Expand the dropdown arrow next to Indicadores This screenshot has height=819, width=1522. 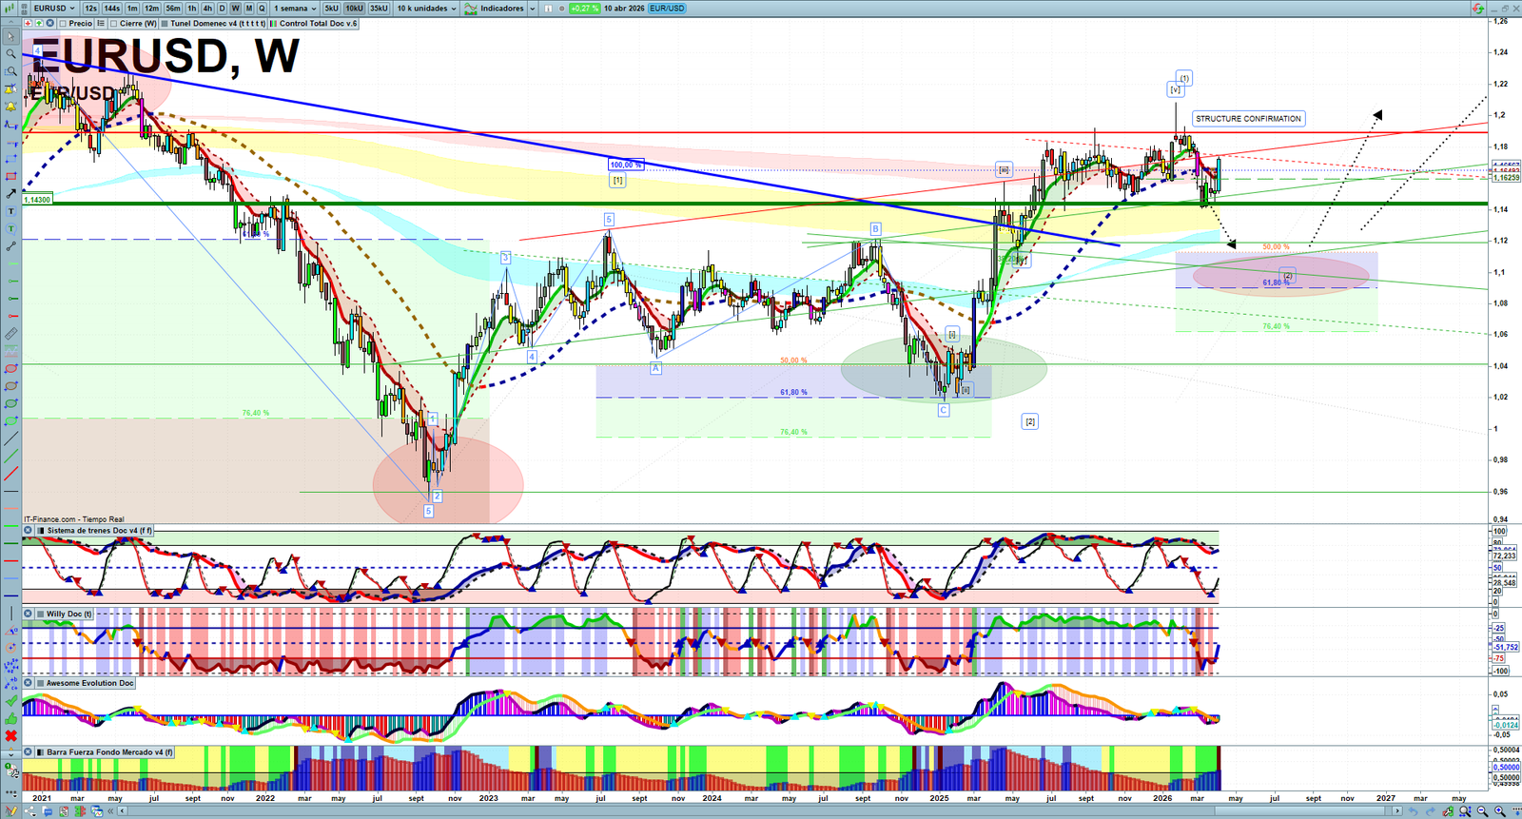[532, 8]
